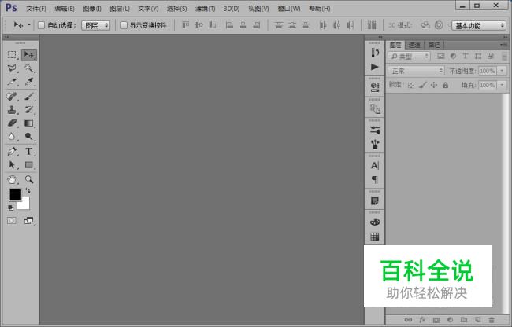Select the Lasso tool

[x=12, y=68]
